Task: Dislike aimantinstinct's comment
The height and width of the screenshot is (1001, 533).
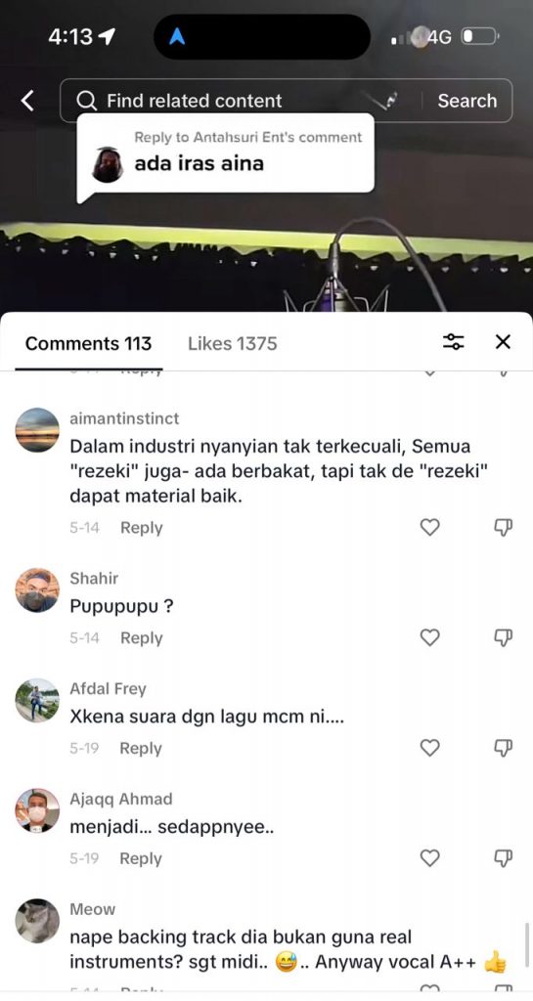Action: (x=504, y=527)
